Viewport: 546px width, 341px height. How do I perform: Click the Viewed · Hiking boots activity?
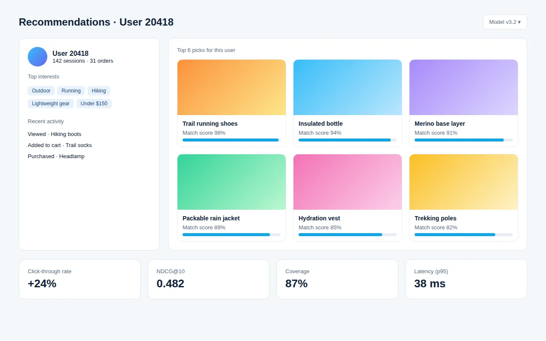(55, 134)
